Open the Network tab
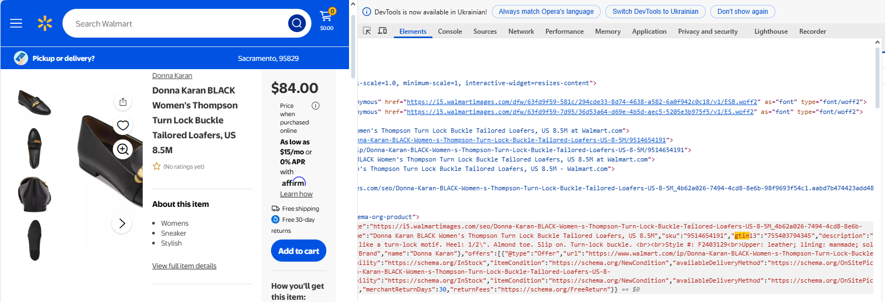 point(521,32)
